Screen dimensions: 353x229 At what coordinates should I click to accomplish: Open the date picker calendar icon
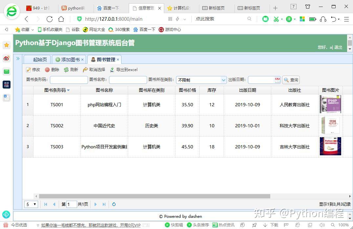pyautogui.click(x=277, y=80)
